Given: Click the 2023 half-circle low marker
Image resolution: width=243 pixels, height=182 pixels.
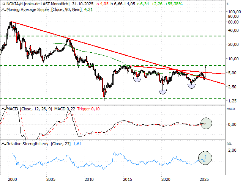Looking at the screenshot, I should (x=191, y=86).
